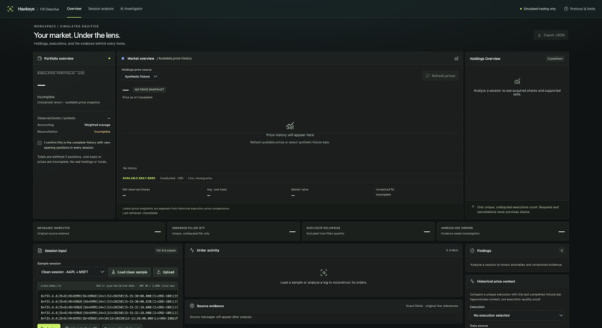
Task: Click the Findings shield icon
Action: pyautogui.click(x=472, y=250)
